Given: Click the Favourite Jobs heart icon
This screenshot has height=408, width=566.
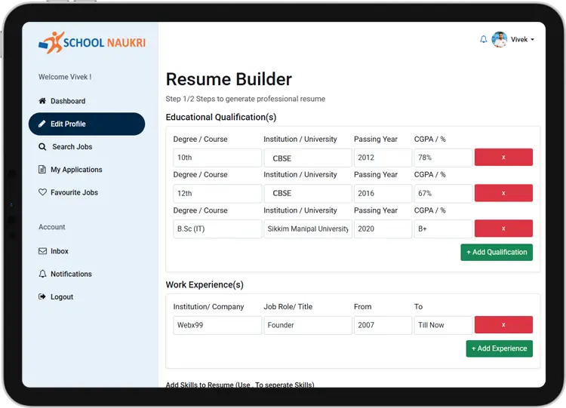Looking at the screenshot, I should (42, 192).
